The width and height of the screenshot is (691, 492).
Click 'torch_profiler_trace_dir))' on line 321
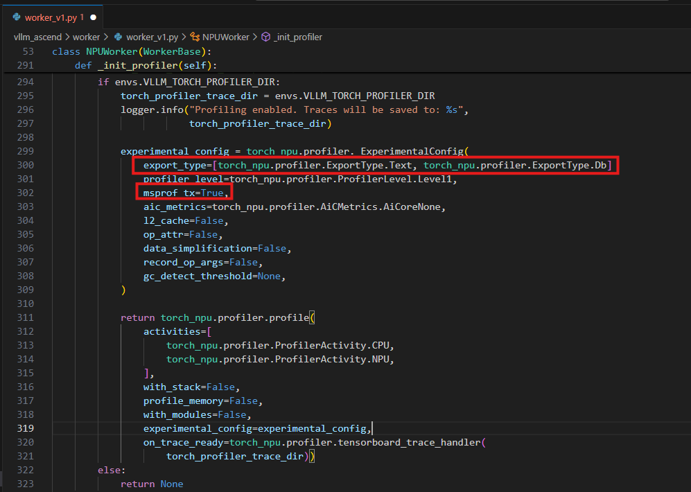pos(240,457)
